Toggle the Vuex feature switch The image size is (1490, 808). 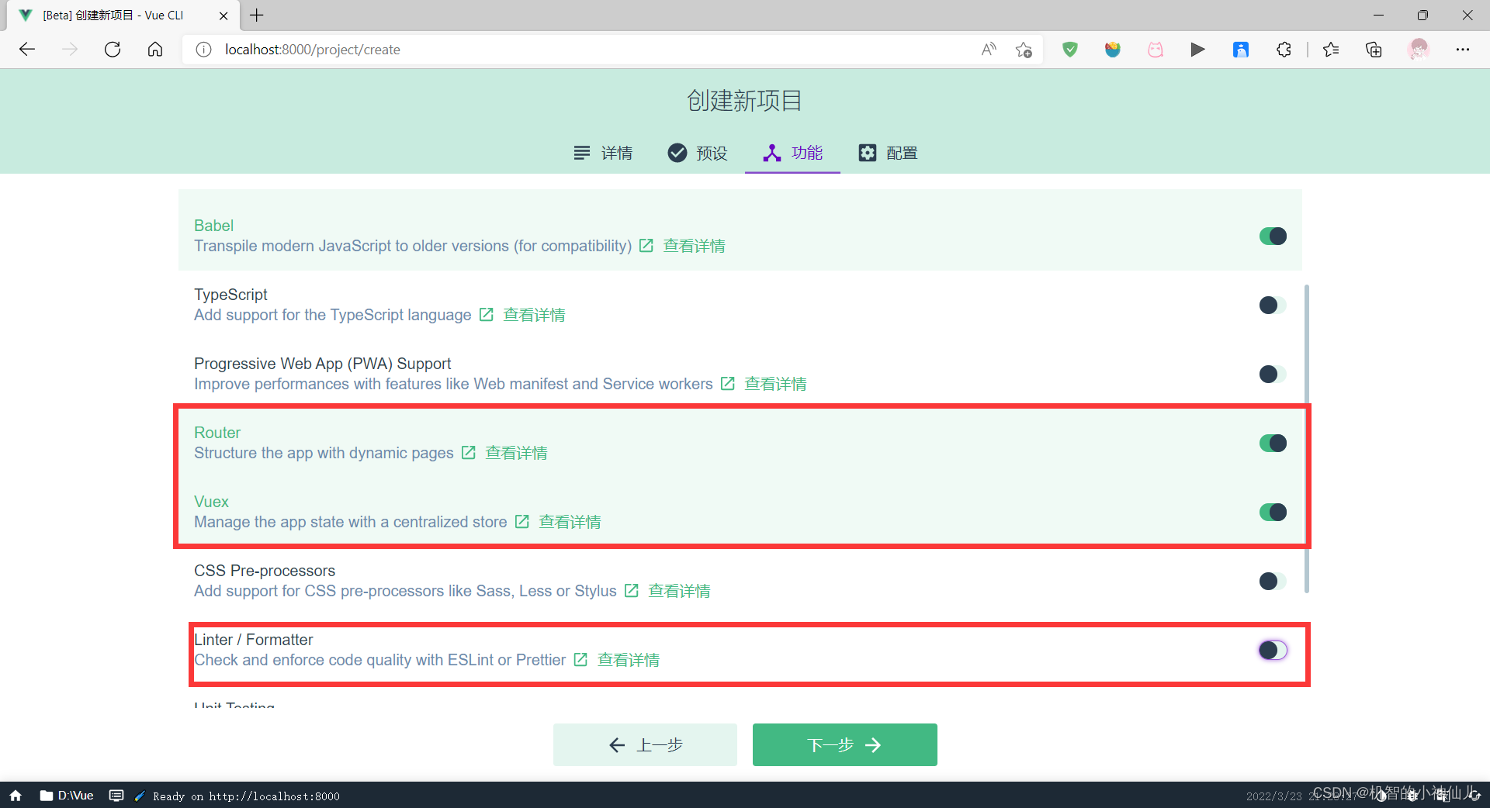click(x=1273, y=512)
